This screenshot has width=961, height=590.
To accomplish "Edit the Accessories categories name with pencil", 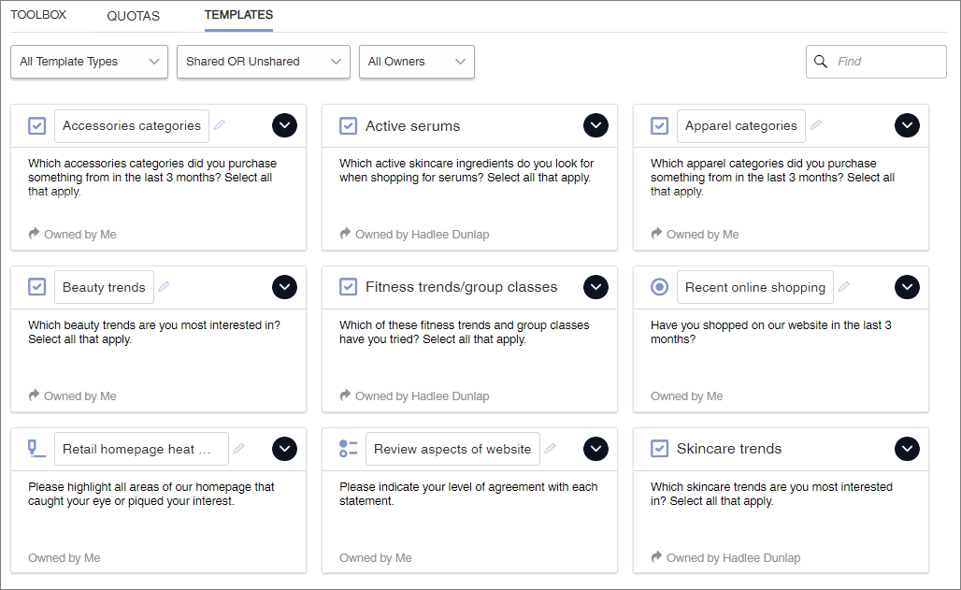I will pyautogui.click(x=220, y=125).
